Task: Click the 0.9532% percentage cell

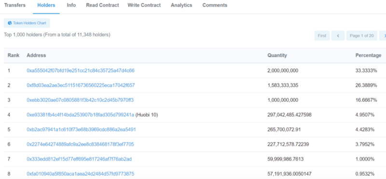Action: 365,174
